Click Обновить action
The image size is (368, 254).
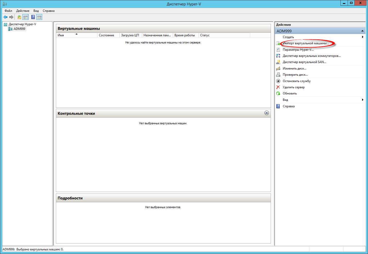(x=290, y=93)
